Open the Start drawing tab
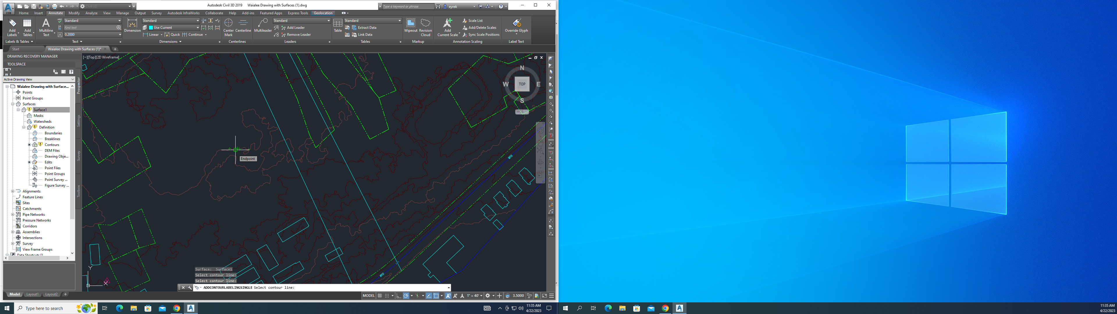1117x314 pixels. tap(16, 49)
